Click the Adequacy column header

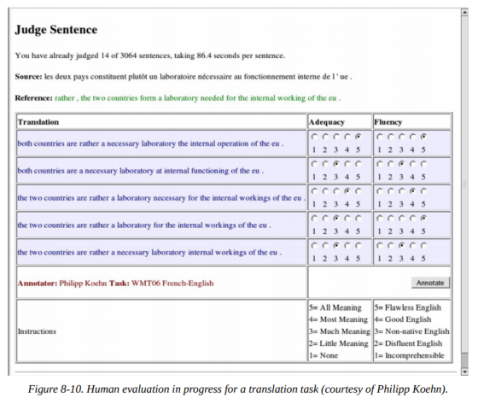(326, 122)
